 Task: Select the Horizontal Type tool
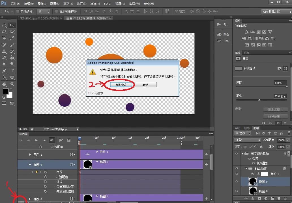(12, 71)
